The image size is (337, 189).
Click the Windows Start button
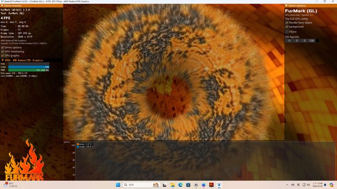(118, 185)
